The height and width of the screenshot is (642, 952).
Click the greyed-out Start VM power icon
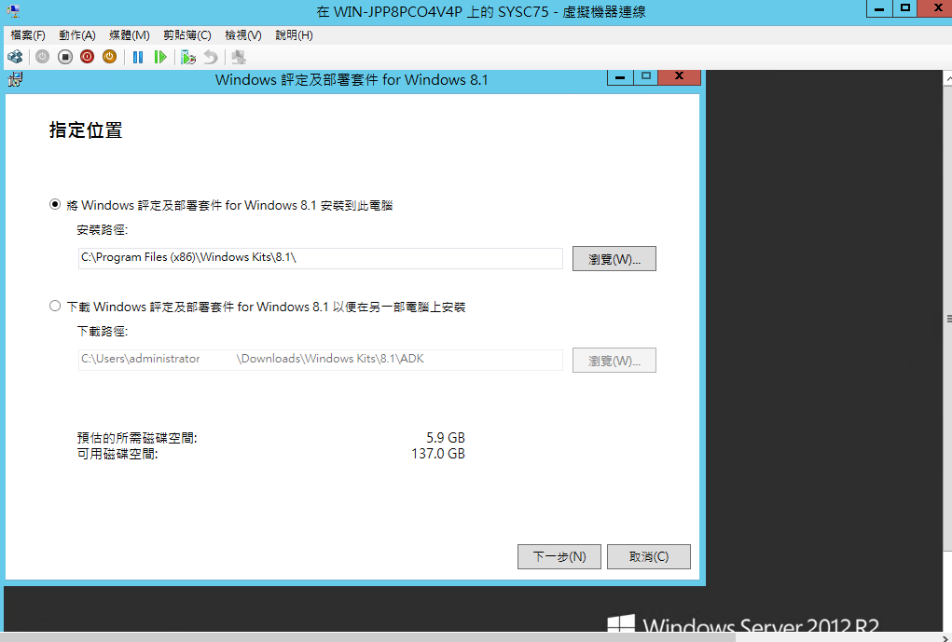[42, 57]
